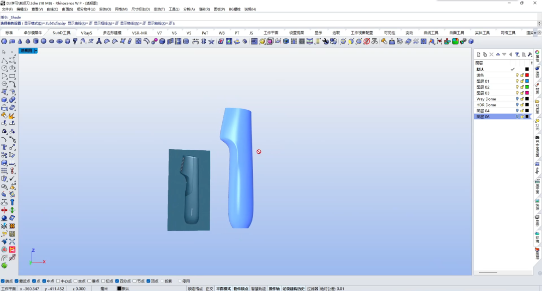This screenshot has width=542, height=291.
Task: Toggle 正交 ortho mode in status bar
Action: click(209, 288)
